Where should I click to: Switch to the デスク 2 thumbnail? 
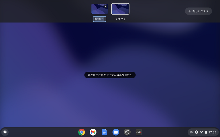click(x=120, y=9)
